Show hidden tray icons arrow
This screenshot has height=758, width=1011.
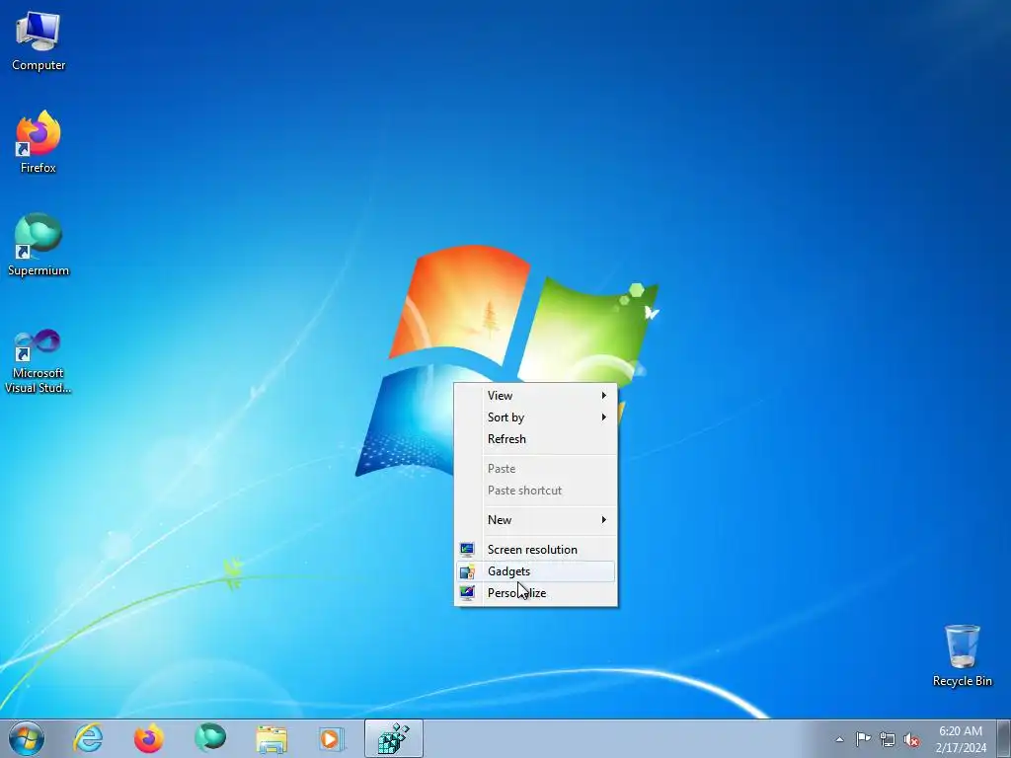pos(839,739)
